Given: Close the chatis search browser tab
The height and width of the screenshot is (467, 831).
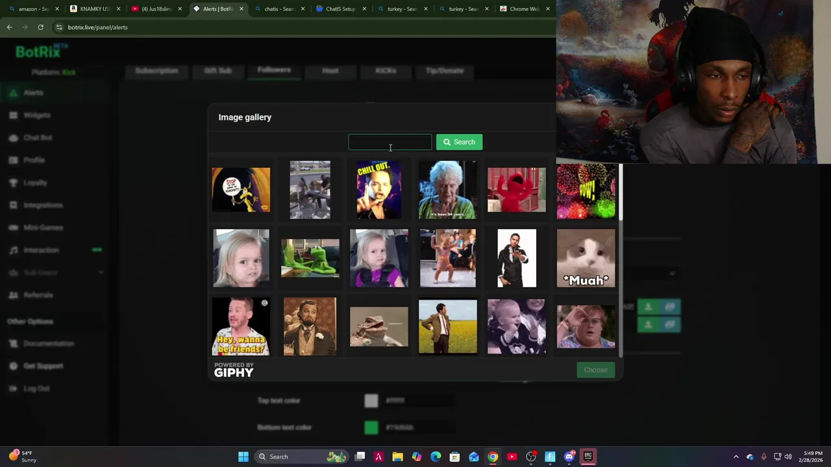Looking at the screenshot, I should [303, 9].
